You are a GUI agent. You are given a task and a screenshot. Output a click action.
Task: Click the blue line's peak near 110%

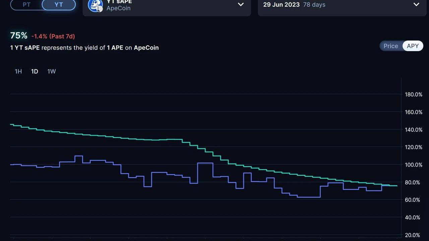tap(78, 156)
